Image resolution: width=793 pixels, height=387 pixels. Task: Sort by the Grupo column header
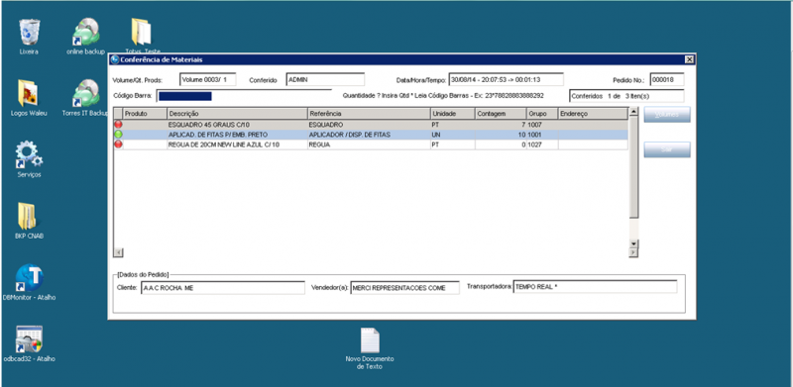(542, 114)
